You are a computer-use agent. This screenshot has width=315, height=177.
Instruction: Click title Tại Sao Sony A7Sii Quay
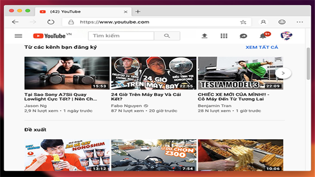61,97
